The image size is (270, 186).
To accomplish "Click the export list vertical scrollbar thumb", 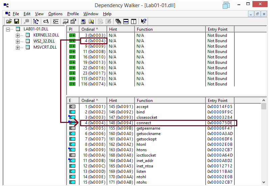I will click(x=264, y=106).
